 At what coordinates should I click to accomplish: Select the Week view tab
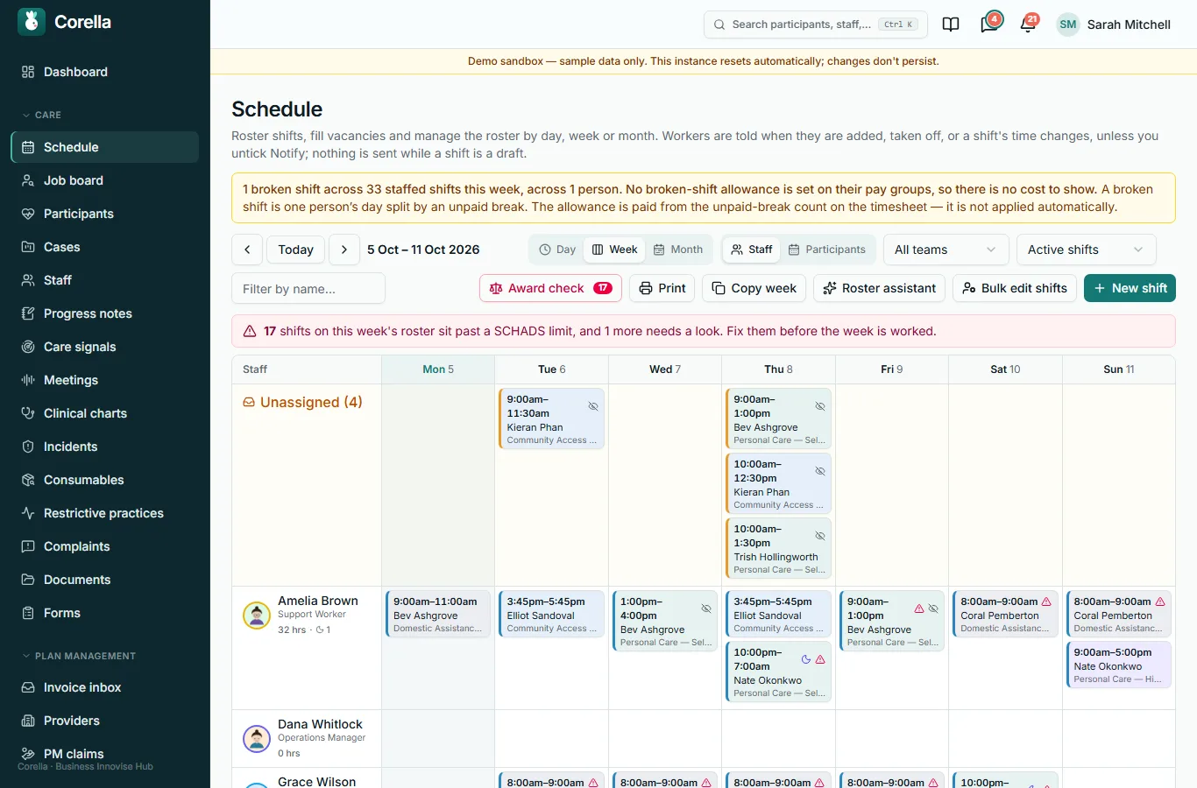pos(614,250)
